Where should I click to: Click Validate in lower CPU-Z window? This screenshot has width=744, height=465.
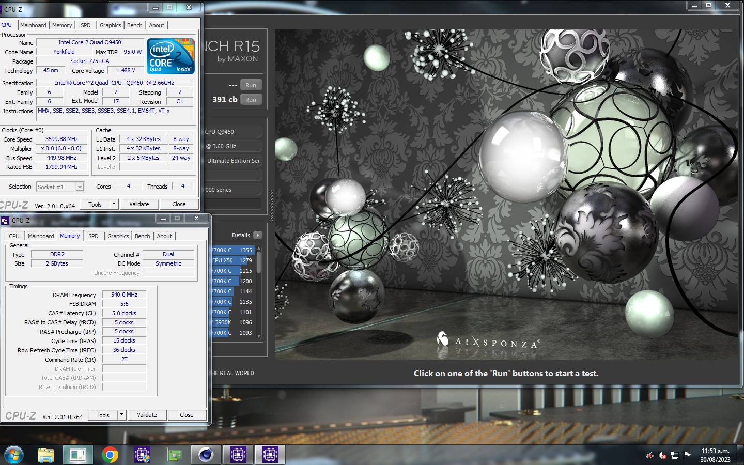147,415
